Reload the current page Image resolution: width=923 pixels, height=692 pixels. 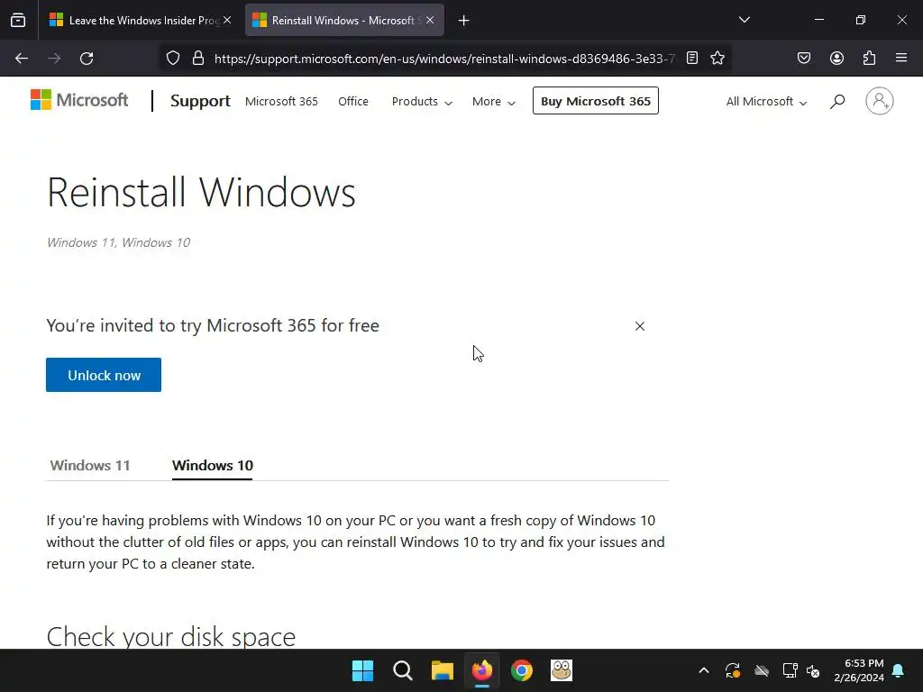click(87, 59)
